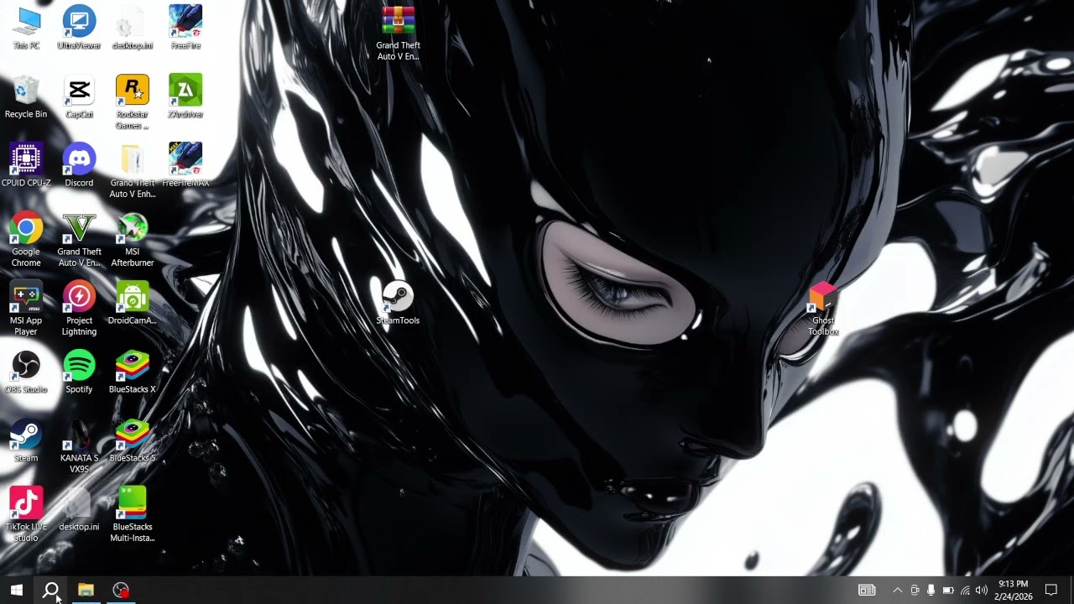Open the Action Center notifications
This screenshot has width=1074, height=604.
(1051, 590)
